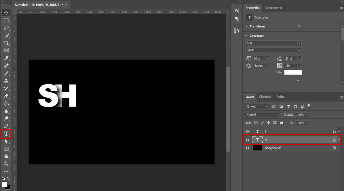
Task: Open the collapsed Character panel icon
Action: click(x=236, y=11)
